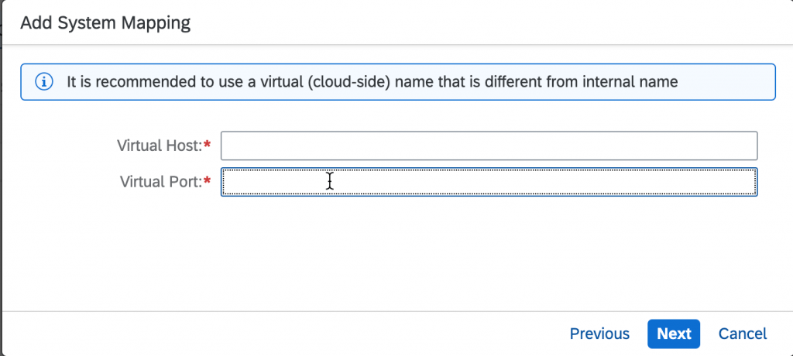
Task: Select the red asterisk beside Virtual Port
Action: [207, 180]
